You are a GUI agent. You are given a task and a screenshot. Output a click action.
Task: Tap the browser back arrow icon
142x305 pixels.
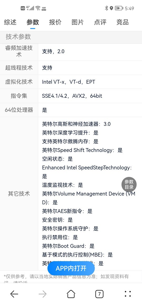pyautogui.click(x=14, y=294)
